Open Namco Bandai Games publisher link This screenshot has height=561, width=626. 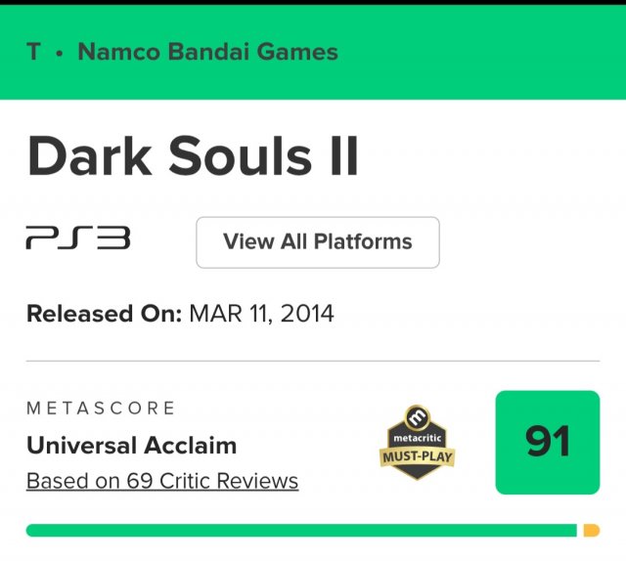pos(207,52)
